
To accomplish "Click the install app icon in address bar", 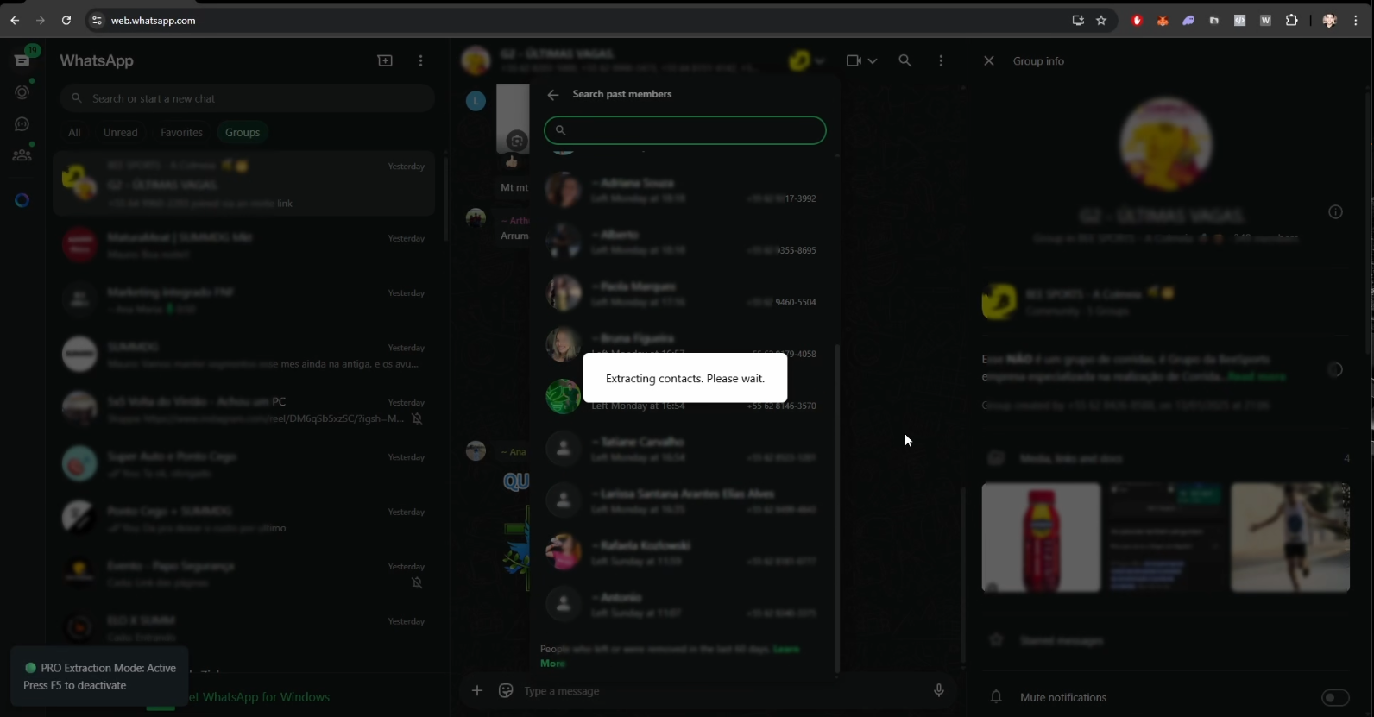I will [1078, 20].
